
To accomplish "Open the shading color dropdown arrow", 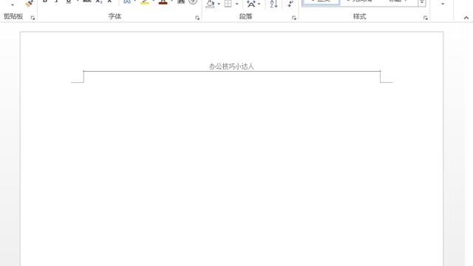I will [x=219, y=4].
